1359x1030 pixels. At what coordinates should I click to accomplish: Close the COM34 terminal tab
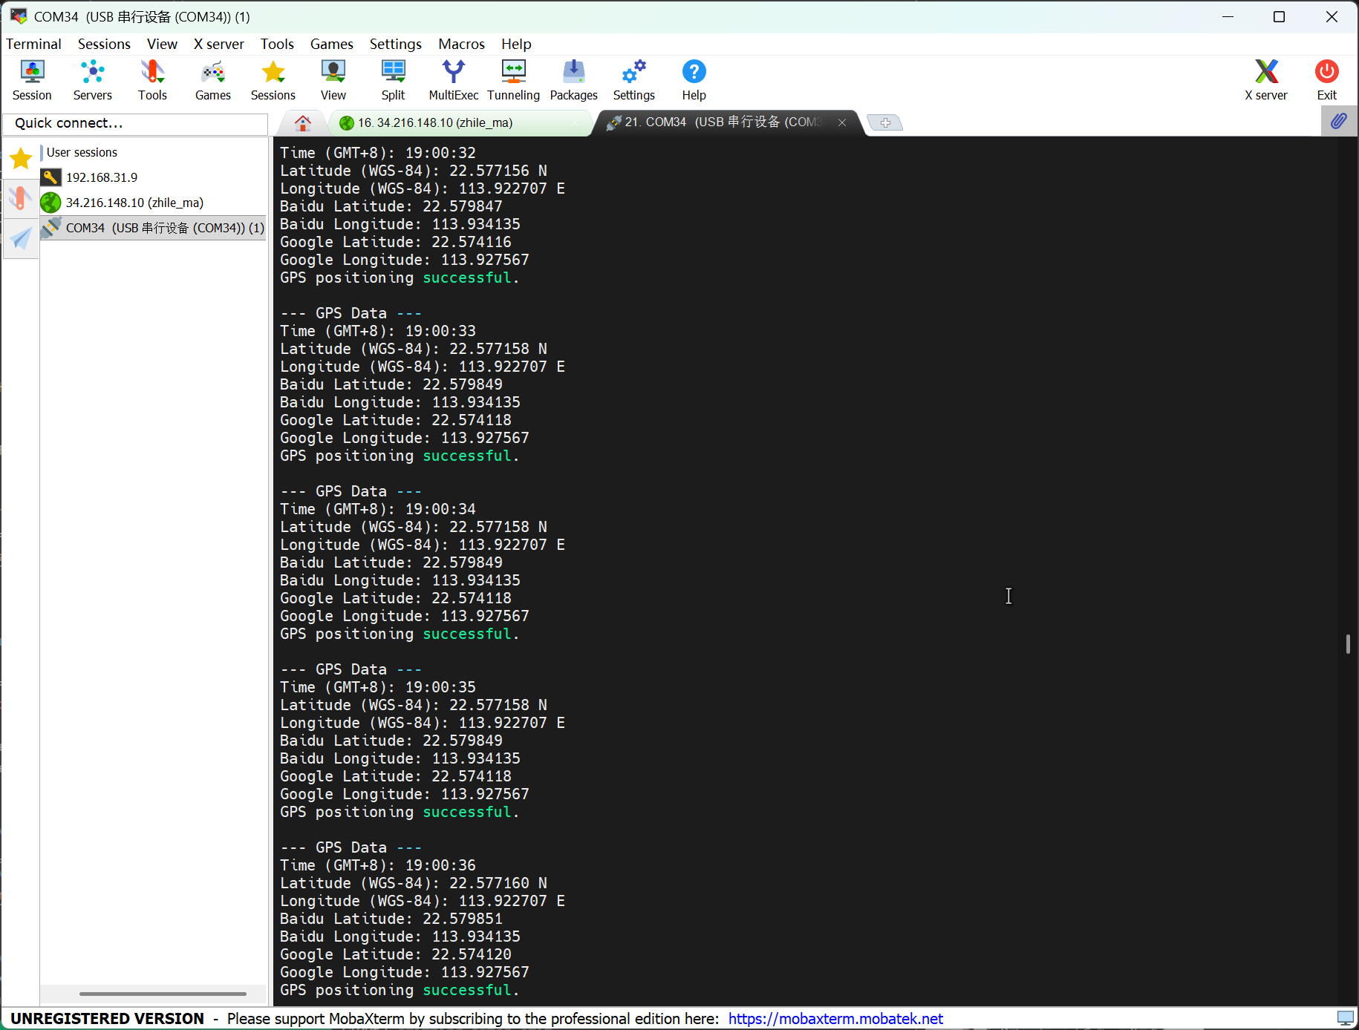tap(842, 122)
